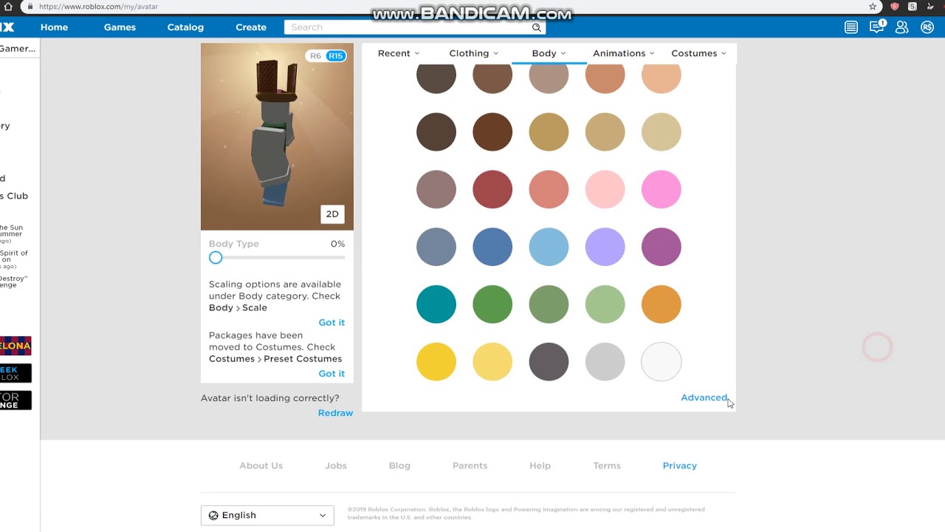Select the medium blue skin color
The image size is (945, 532).
click(x=492, y=247)
